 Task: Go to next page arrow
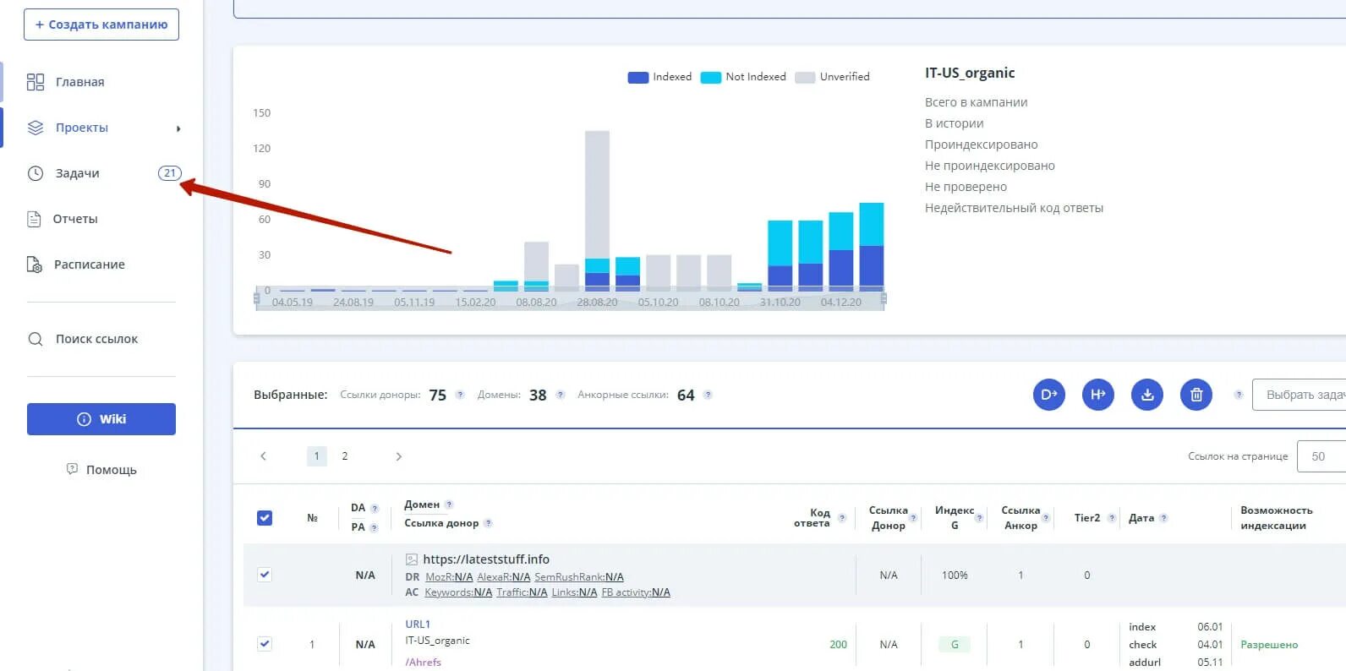[x=399, y=456]
